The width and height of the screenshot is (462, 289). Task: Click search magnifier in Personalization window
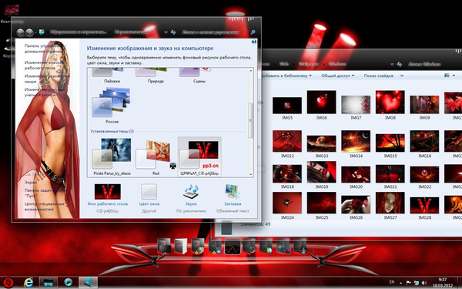253,32
